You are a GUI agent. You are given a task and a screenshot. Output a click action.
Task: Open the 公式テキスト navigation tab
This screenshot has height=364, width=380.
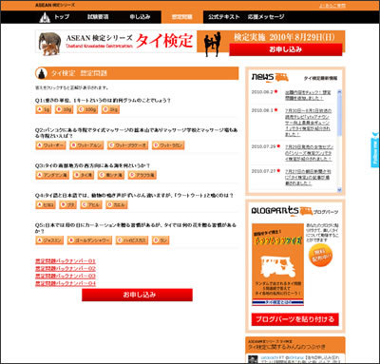[x=224, y=17]
